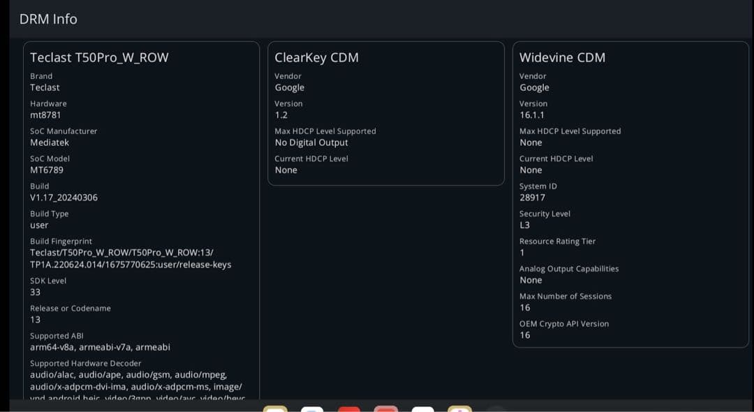The width and height of the screenshot is (754, 412).
Task: Tap the dark gray circular icon in the dock
Action: (x=496, y=409)
